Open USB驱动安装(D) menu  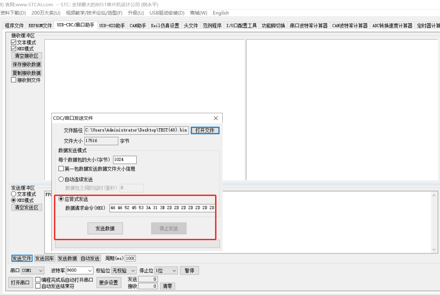[x=167, y=13]
